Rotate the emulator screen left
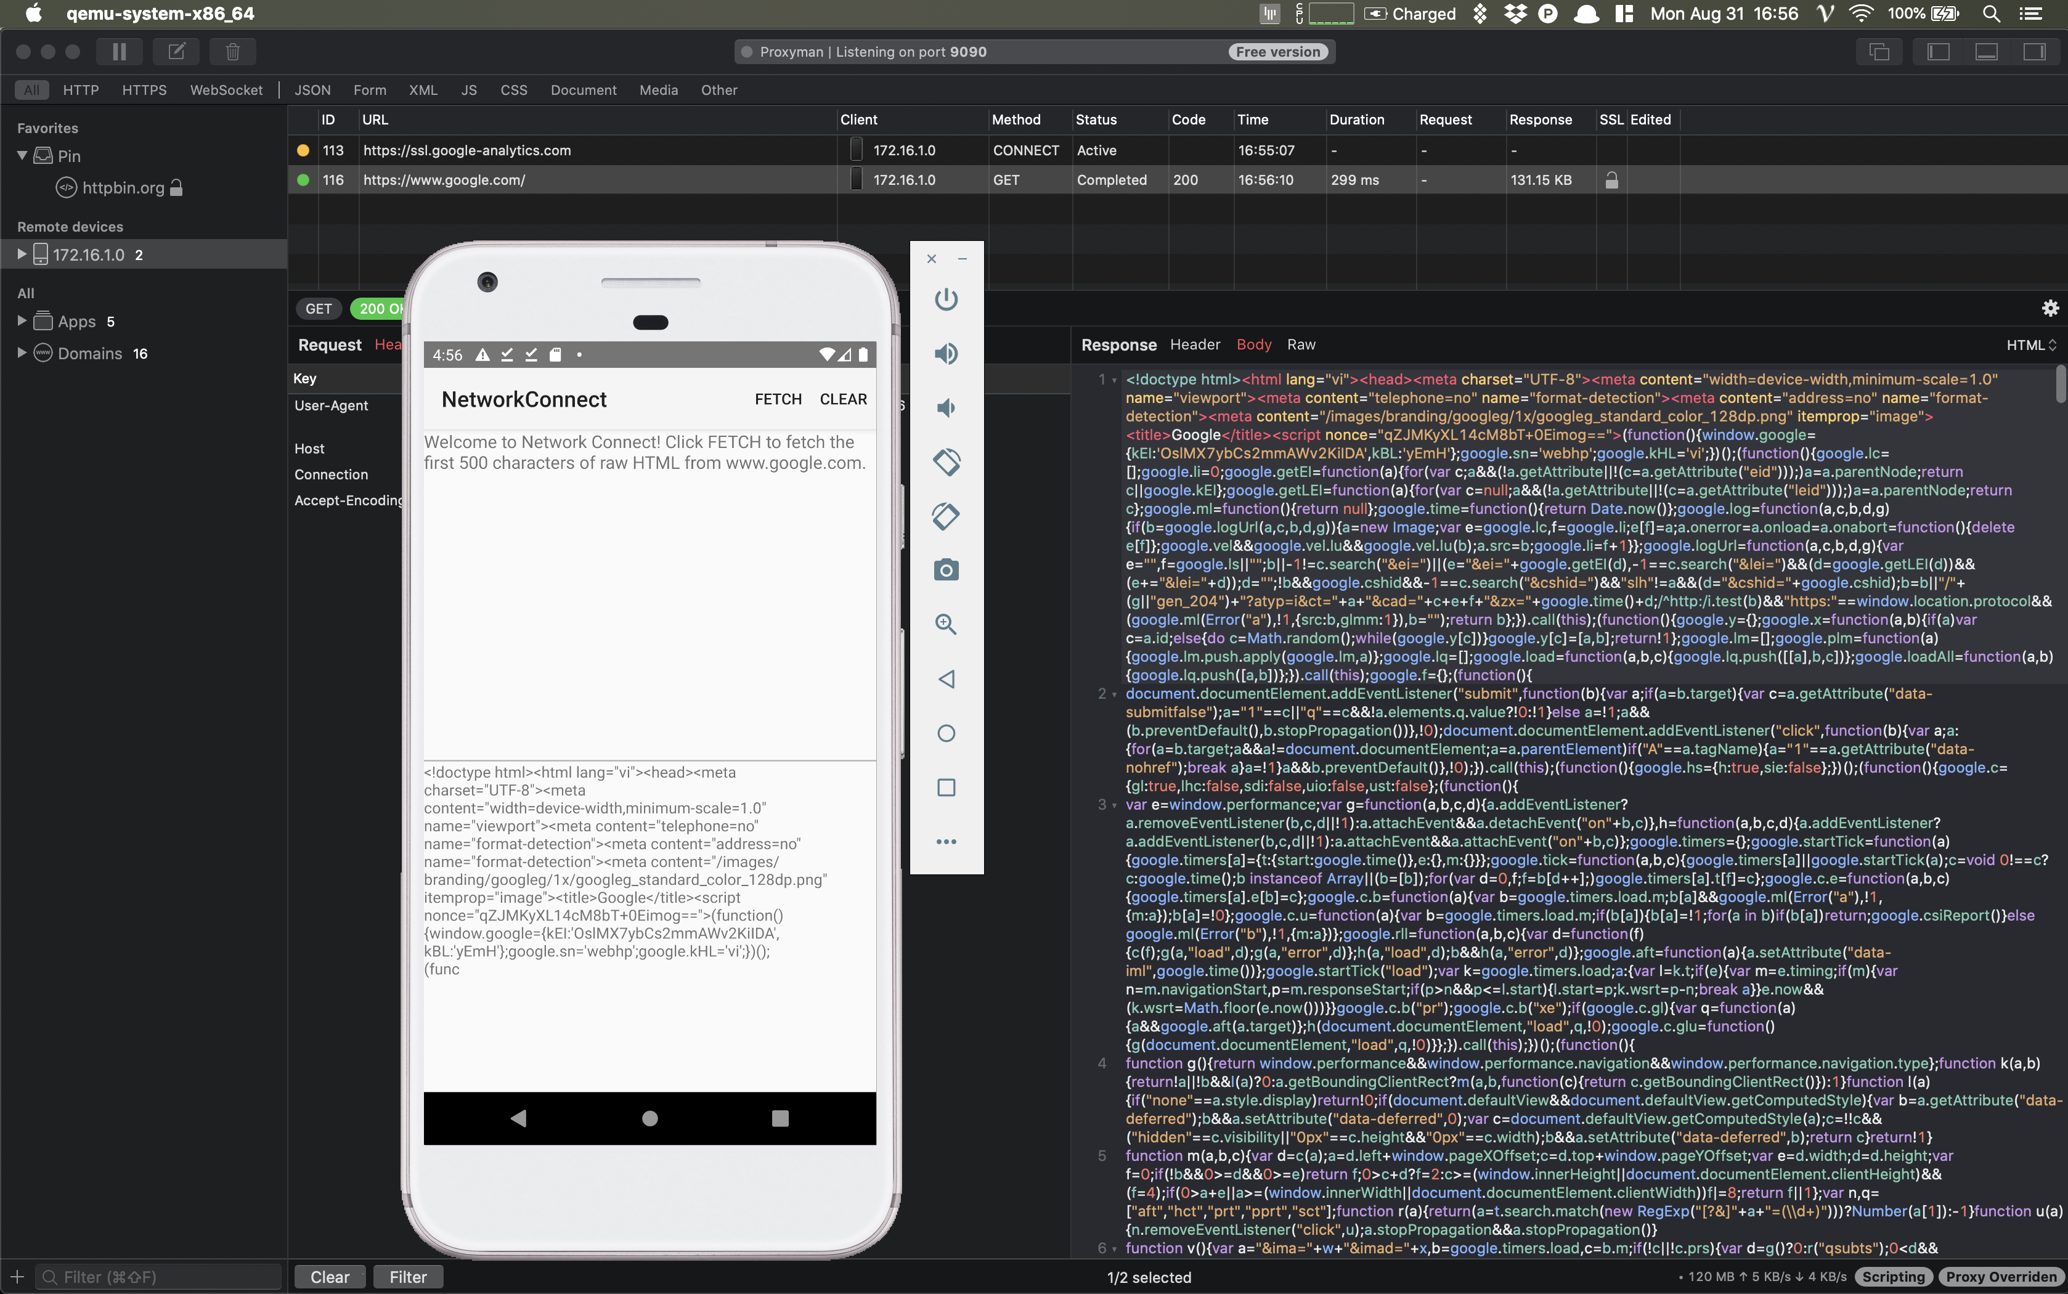The height and width of the screenshot is (1294, 2068). tap(945, 462)
